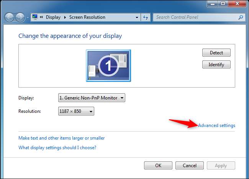Click inside Search Control Panel field
This screenshot has width=249, height=179.
point(196,17)
